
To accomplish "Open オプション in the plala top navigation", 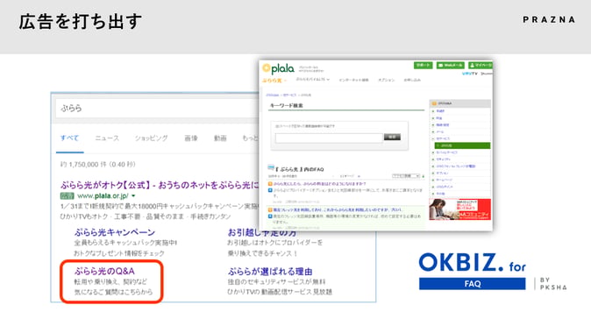I will (387, 80).
